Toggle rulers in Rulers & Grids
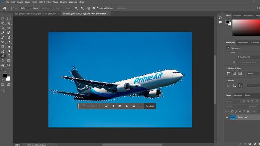260x146 pixels. click(x=228, y=73)
